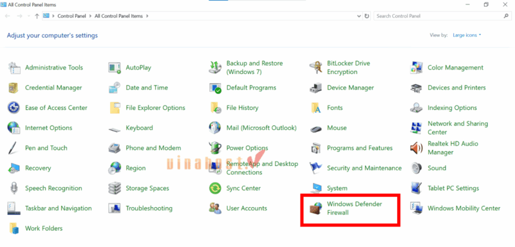Open the Taskbar and Navigation link
This screenshot has width=515, height=247.
tap(59, 208)
